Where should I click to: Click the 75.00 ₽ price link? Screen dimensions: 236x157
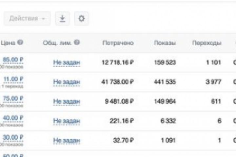pos(13,98)
